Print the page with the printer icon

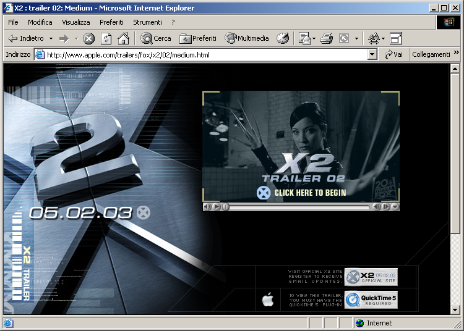327,39
